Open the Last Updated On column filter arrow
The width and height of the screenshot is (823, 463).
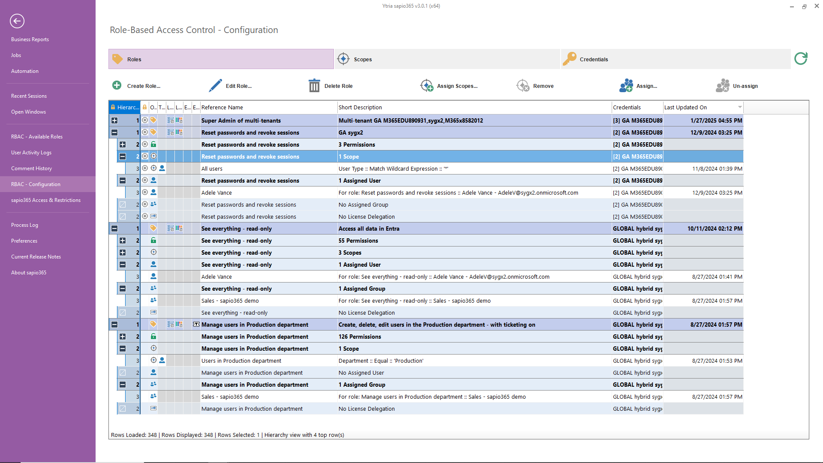(739, 107)
